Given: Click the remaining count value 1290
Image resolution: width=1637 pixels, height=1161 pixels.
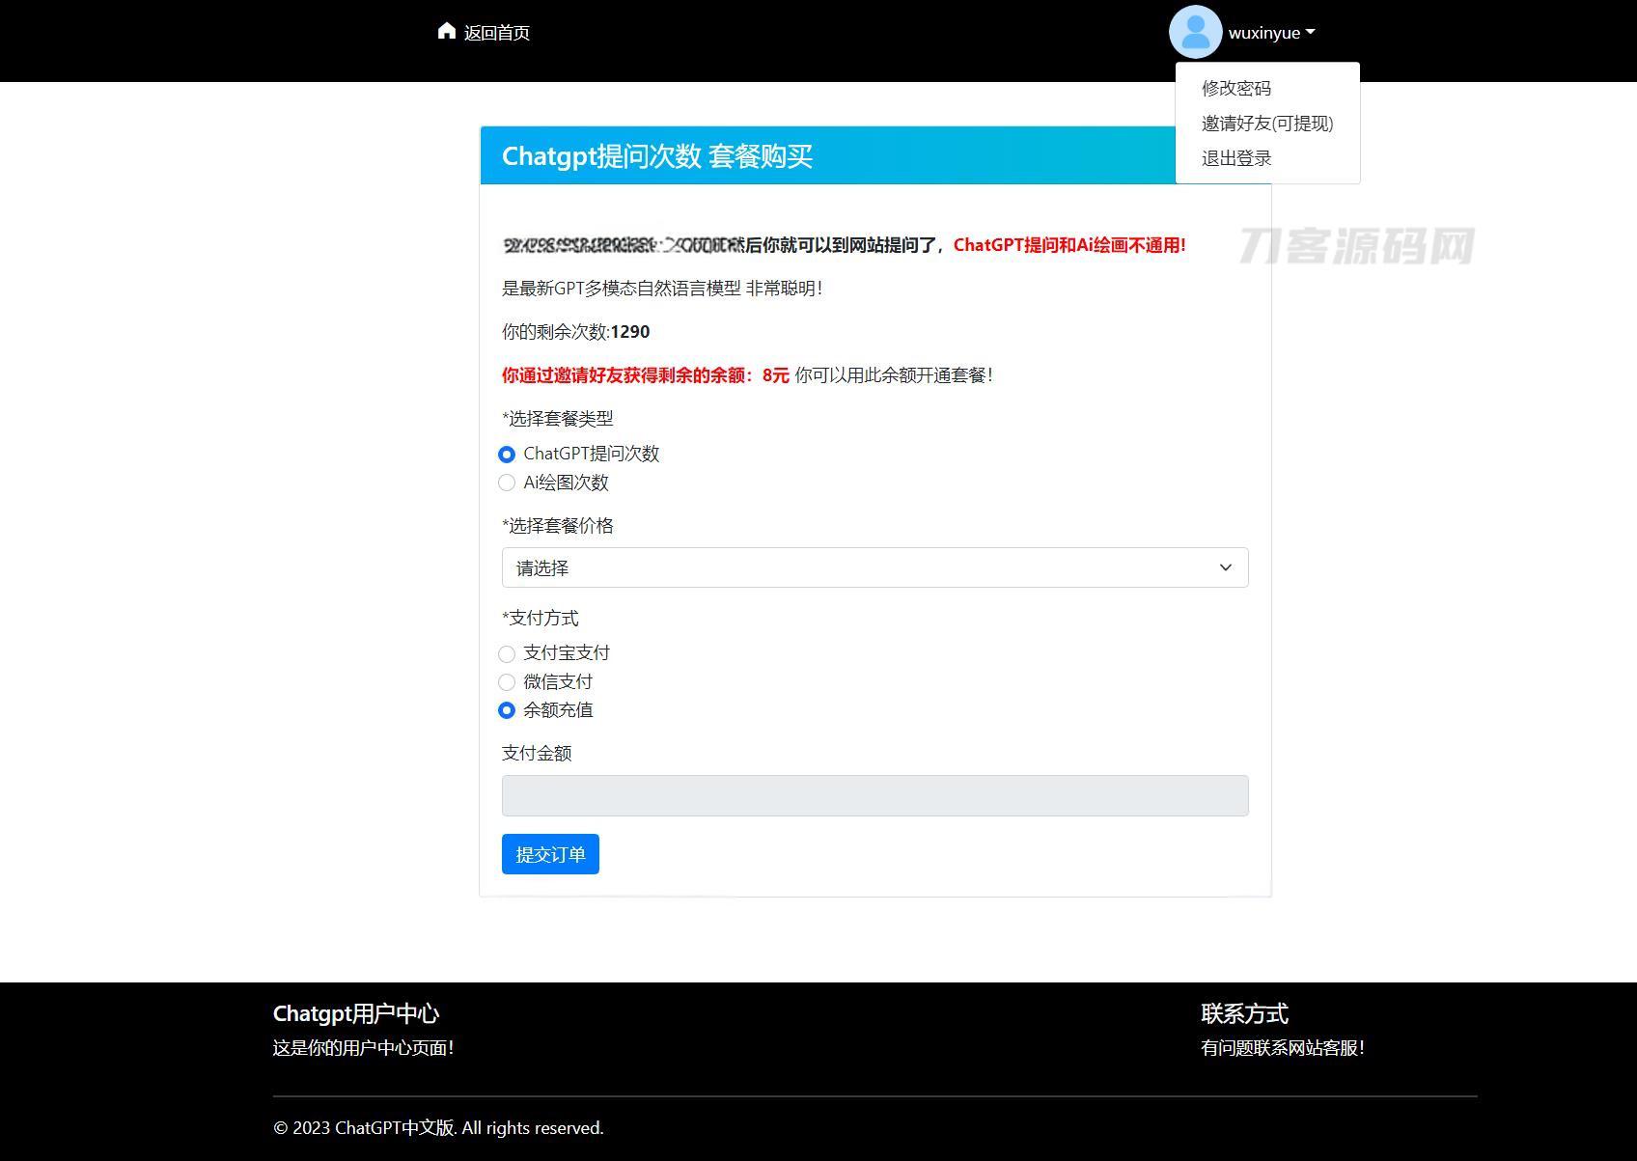Looking at the screenshot, I should point(630,332).
